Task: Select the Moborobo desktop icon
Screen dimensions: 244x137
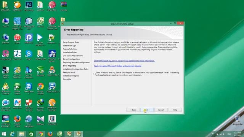Action: tap(17, 104)
